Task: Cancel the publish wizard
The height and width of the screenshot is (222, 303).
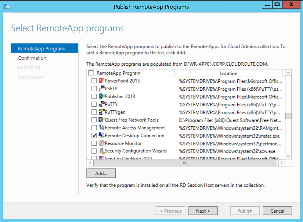Action: 277,211
